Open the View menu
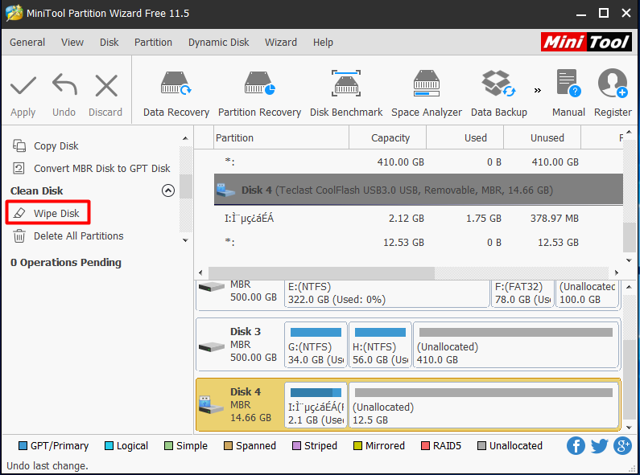The image size is (640, 475). [72, 43]
